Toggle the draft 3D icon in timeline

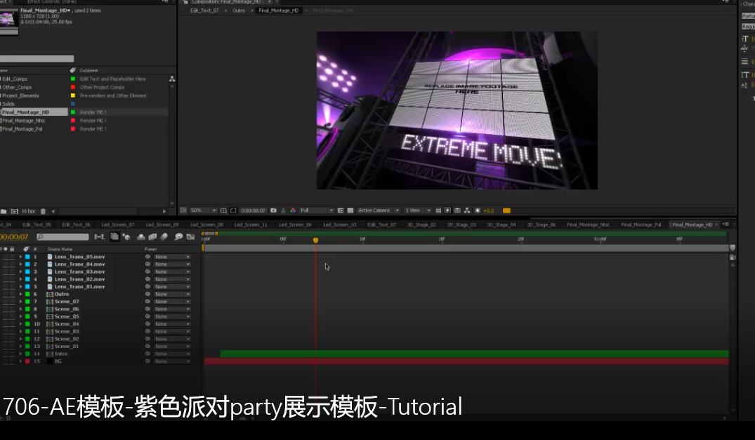tap(126, 236)
